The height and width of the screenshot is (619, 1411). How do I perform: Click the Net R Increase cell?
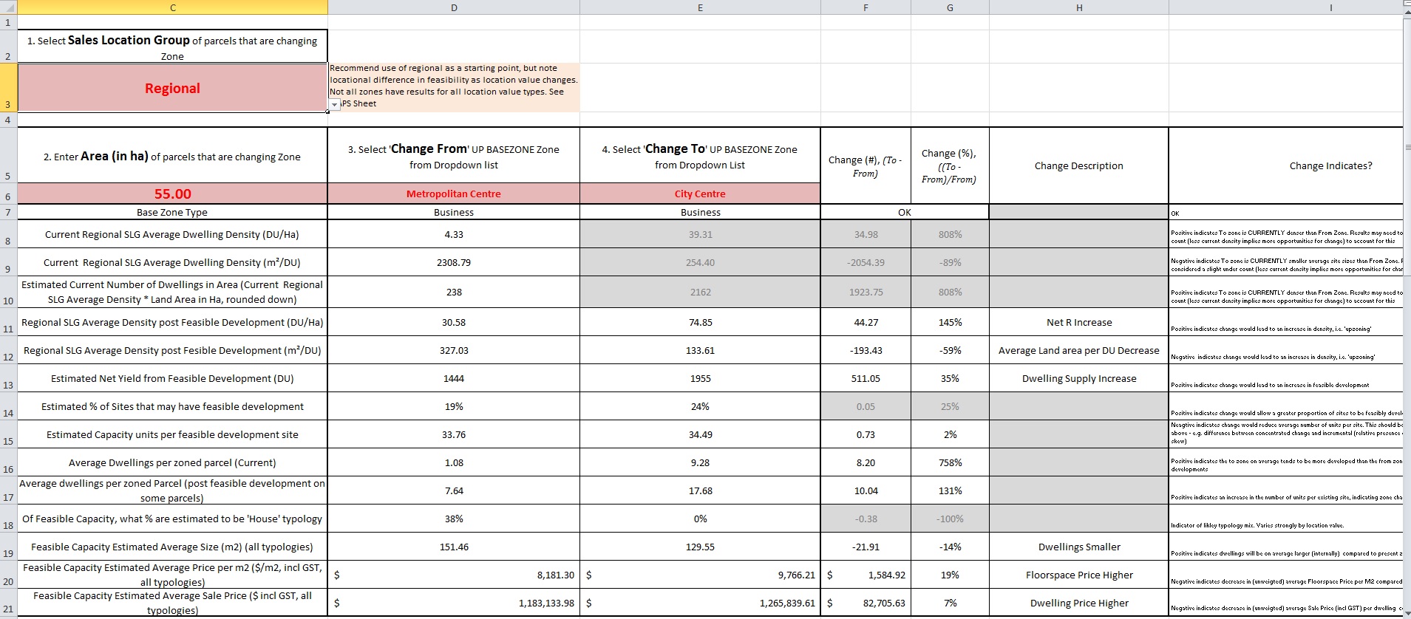[x=1078, y=322]
